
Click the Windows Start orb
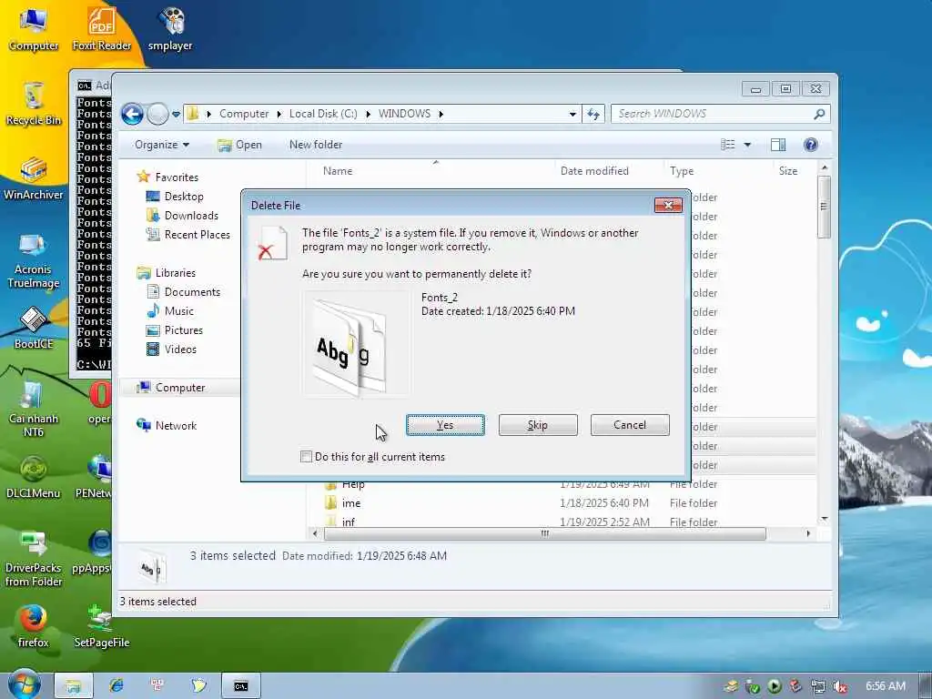point(25,684)
